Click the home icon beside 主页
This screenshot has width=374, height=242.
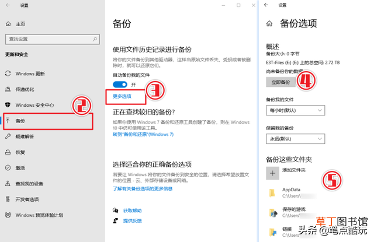point(8,24)
